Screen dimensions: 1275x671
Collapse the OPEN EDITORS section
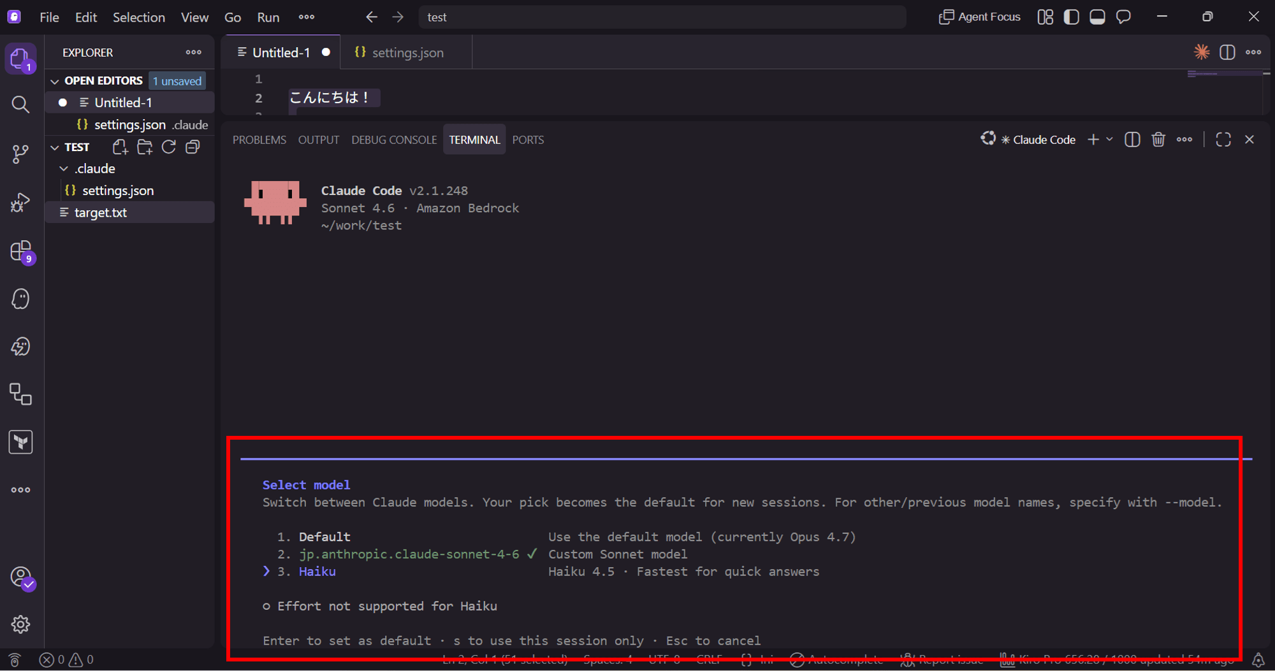[55, 81]
